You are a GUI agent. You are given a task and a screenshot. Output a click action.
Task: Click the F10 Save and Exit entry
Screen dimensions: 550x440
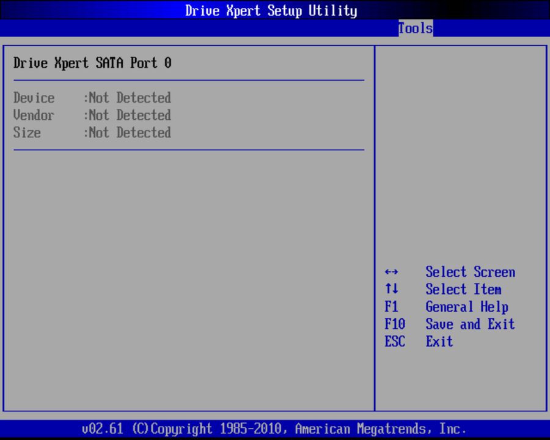point(450,324)
